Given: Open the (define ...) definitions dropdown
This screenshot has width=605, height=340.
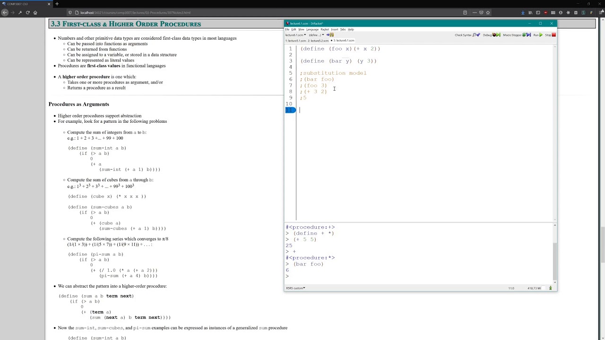Looking at the screenshot, I should tap(316, 35).
